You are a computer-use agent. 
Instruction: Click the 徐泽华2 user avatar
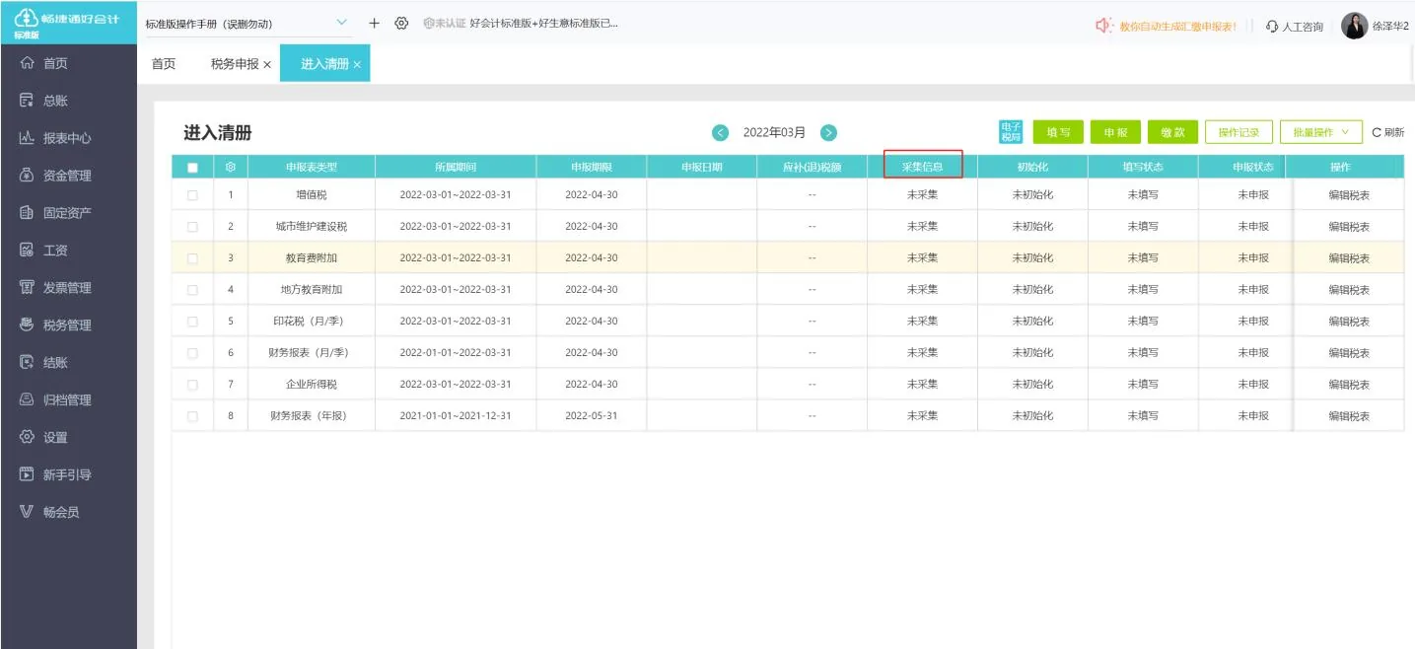point(1355,26)
